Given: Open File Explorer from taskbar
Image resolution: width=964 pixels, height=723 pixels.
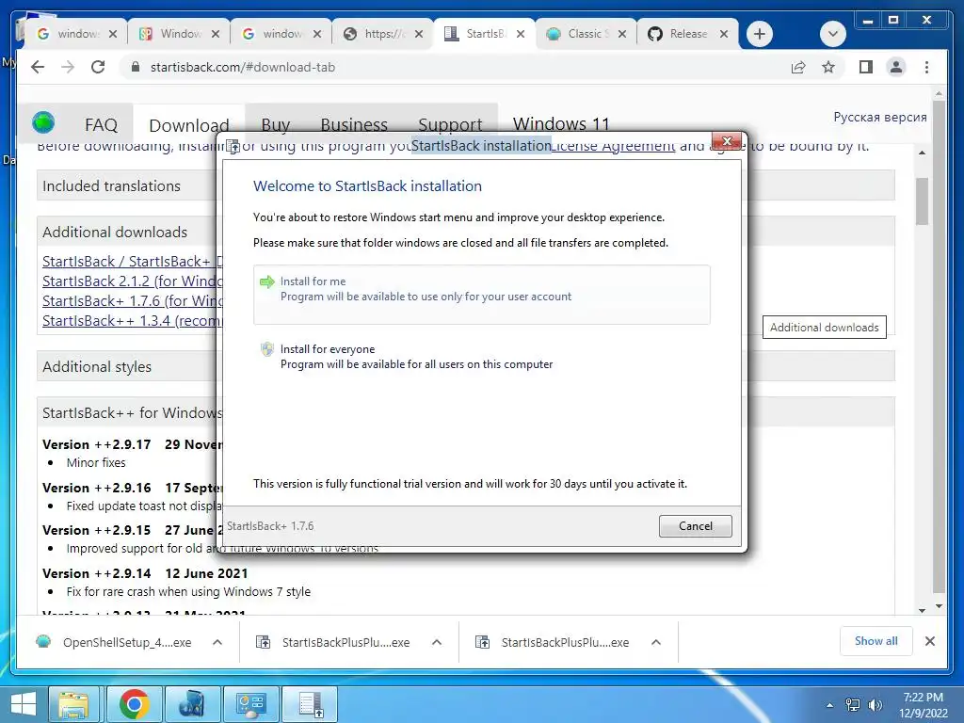Looking at the screenshot, I should point(73,704).
